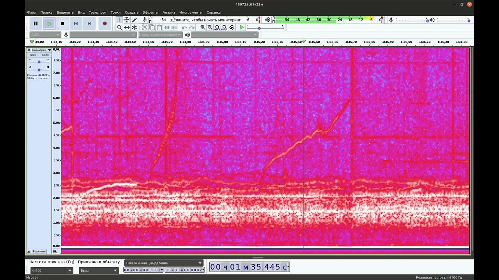Select the Selection (I-beam) tool

pos(120,20)
